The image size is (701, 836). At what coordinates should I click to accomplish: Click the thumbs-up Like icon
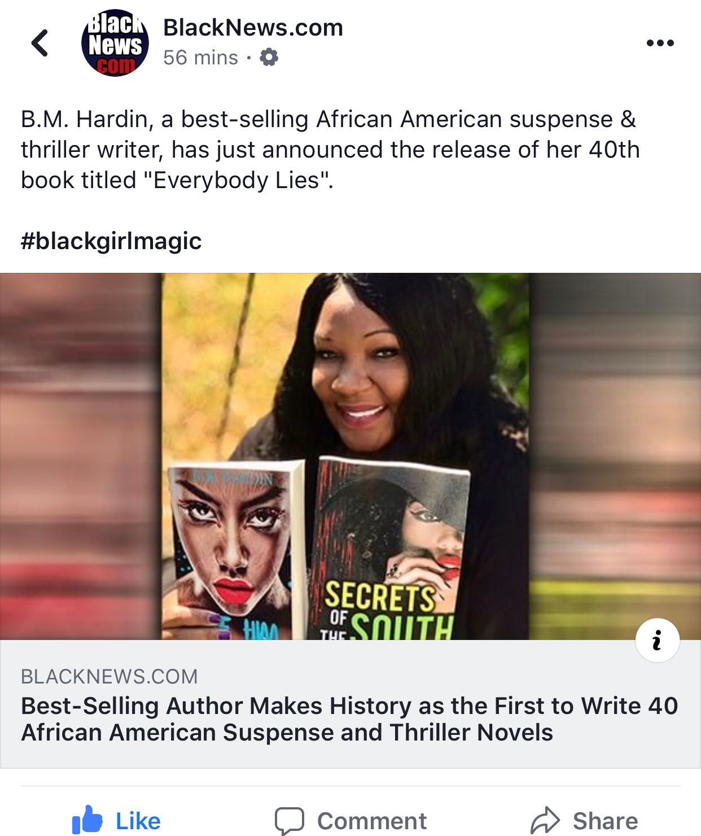87,820
